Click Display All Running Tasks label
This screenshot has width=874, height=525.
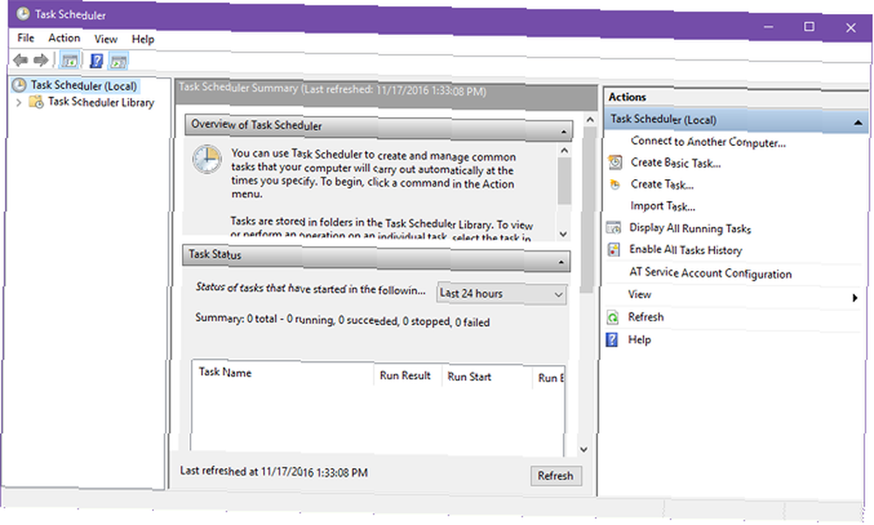tap(690, 228)
